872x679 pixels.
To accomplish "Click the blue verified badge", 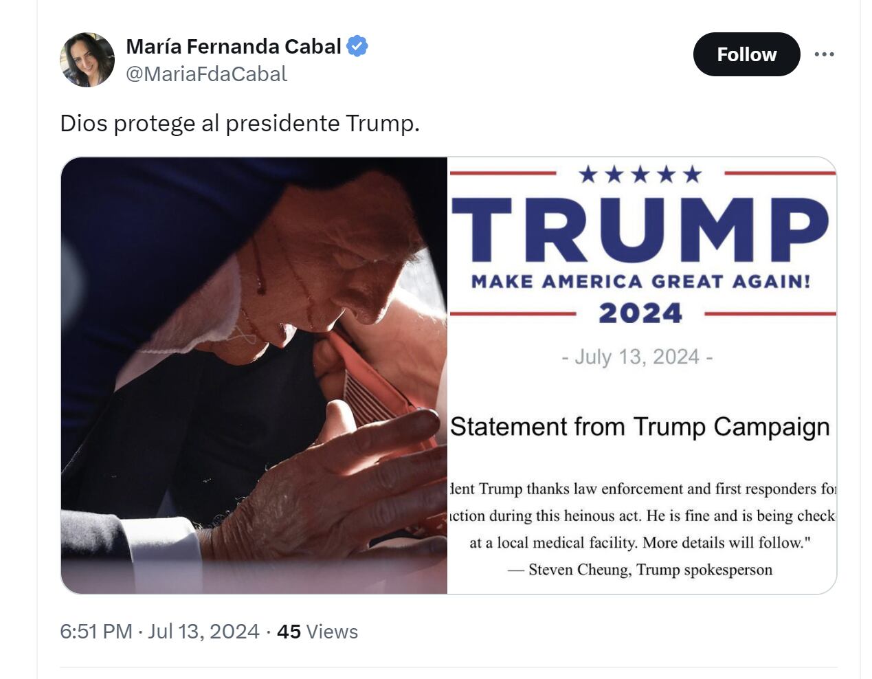I will tap(357, 47).
